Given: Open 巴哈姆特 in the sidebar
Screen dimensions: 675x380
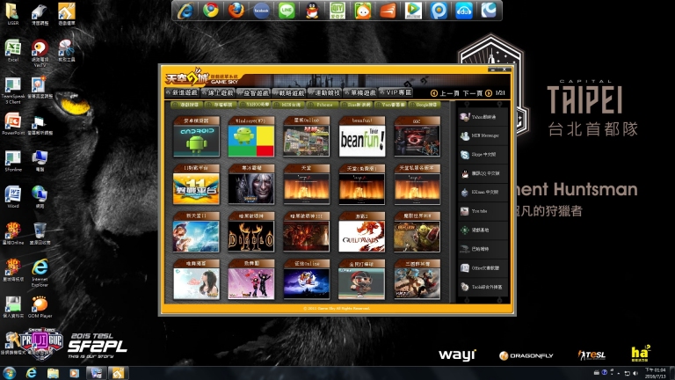Looking at the screenshot, I should [483, 249].
